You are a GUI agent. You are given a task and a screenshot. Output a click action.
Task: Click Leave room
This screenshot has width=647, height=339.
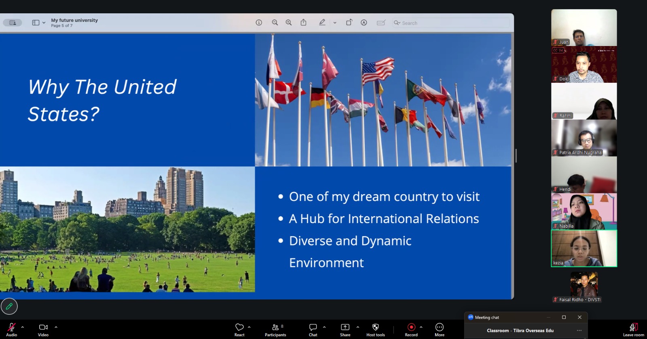click(x=633, y=329)
